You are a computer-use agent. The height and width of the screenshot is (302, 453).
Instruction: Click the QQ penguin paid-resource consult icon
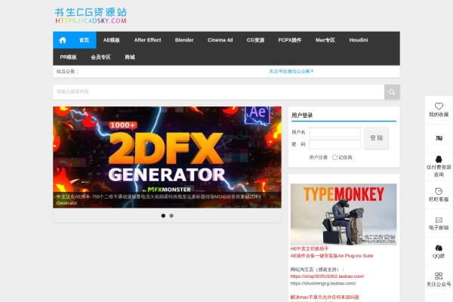point(439,159)
